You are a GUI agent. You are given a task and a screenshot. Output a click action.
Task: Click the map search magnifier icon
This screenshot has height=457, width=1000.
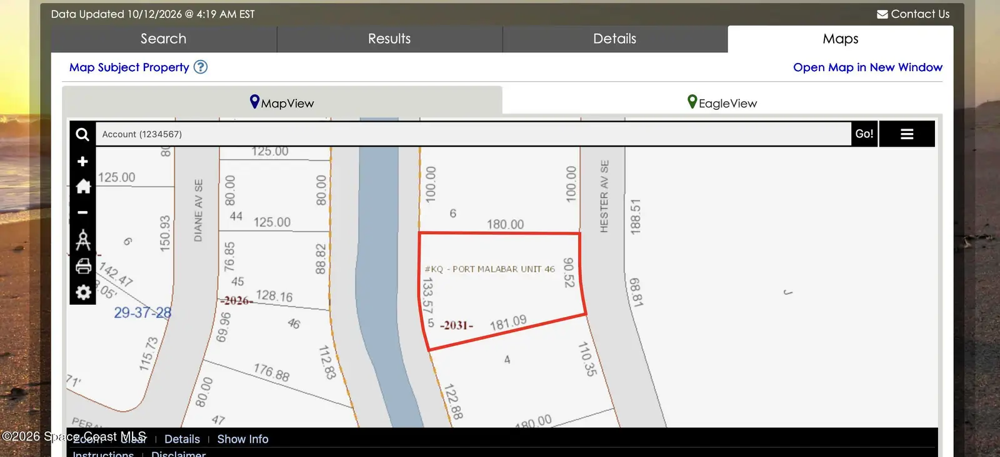click(82, 134)
